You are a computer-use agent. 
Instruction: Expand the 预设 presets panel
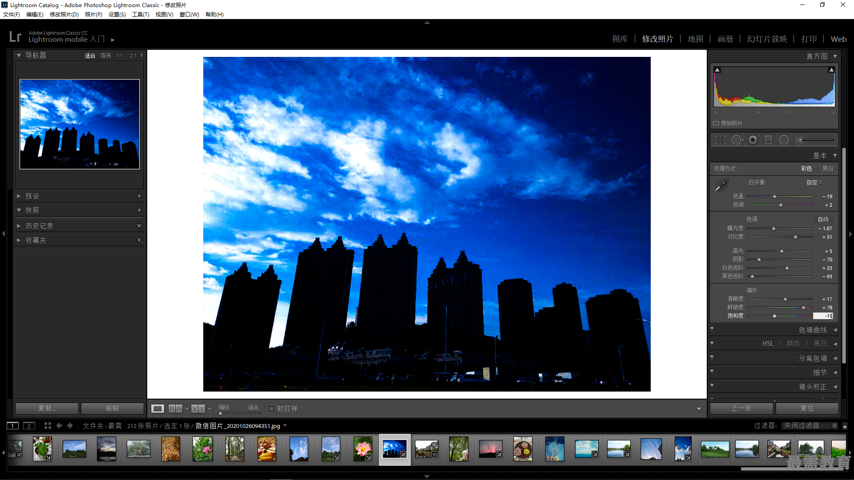click(19, 196)
